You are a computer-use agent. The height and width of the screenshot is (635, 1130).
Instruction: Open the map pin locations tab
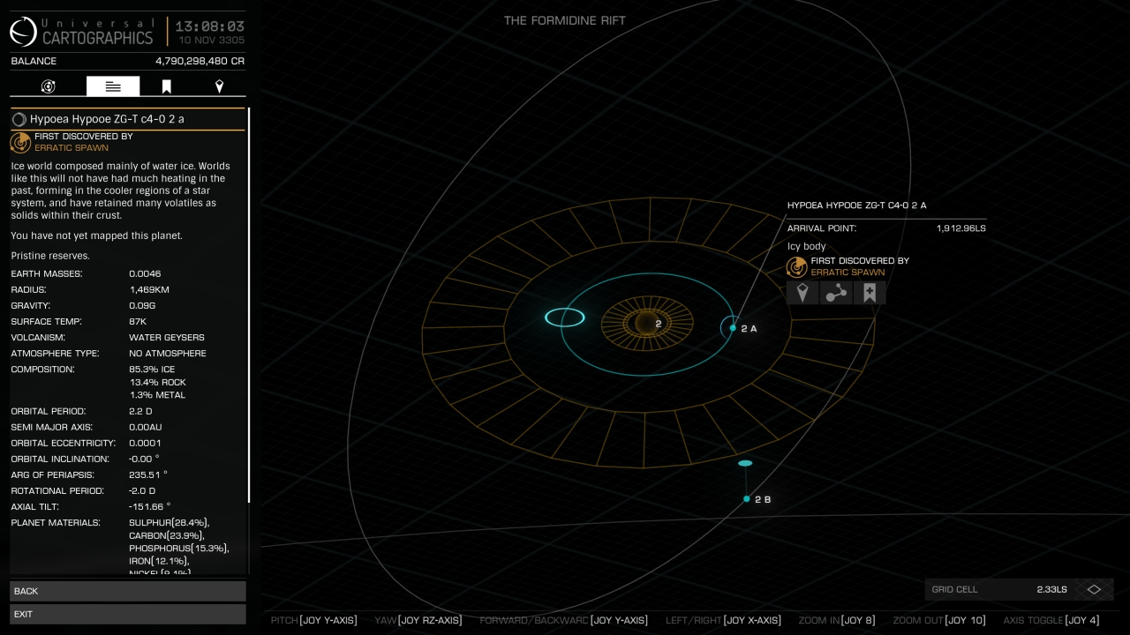pyautogui.click(x=219, y=86)
